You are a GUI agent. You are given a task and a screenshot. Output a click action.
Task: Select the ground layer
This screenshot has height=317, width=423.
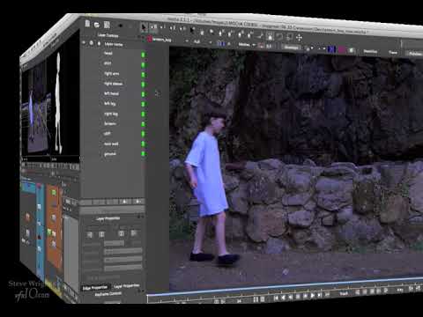pos(110,154)
